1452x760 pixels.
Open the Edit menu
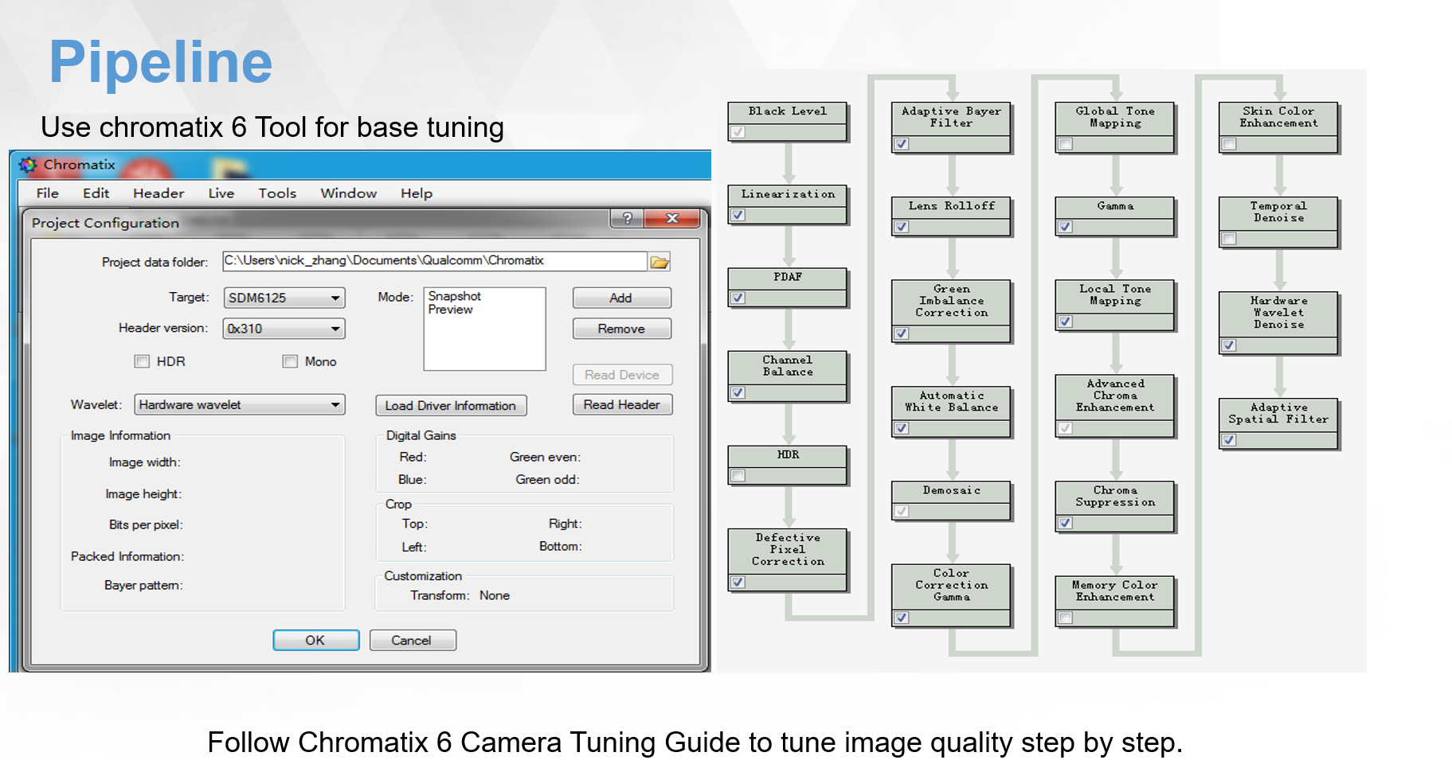96,193
